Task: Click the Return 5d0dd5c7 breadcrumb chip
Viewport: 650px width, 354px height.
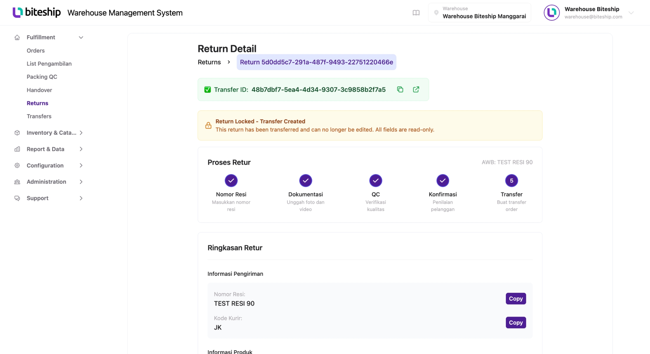Action: [316, 62]
